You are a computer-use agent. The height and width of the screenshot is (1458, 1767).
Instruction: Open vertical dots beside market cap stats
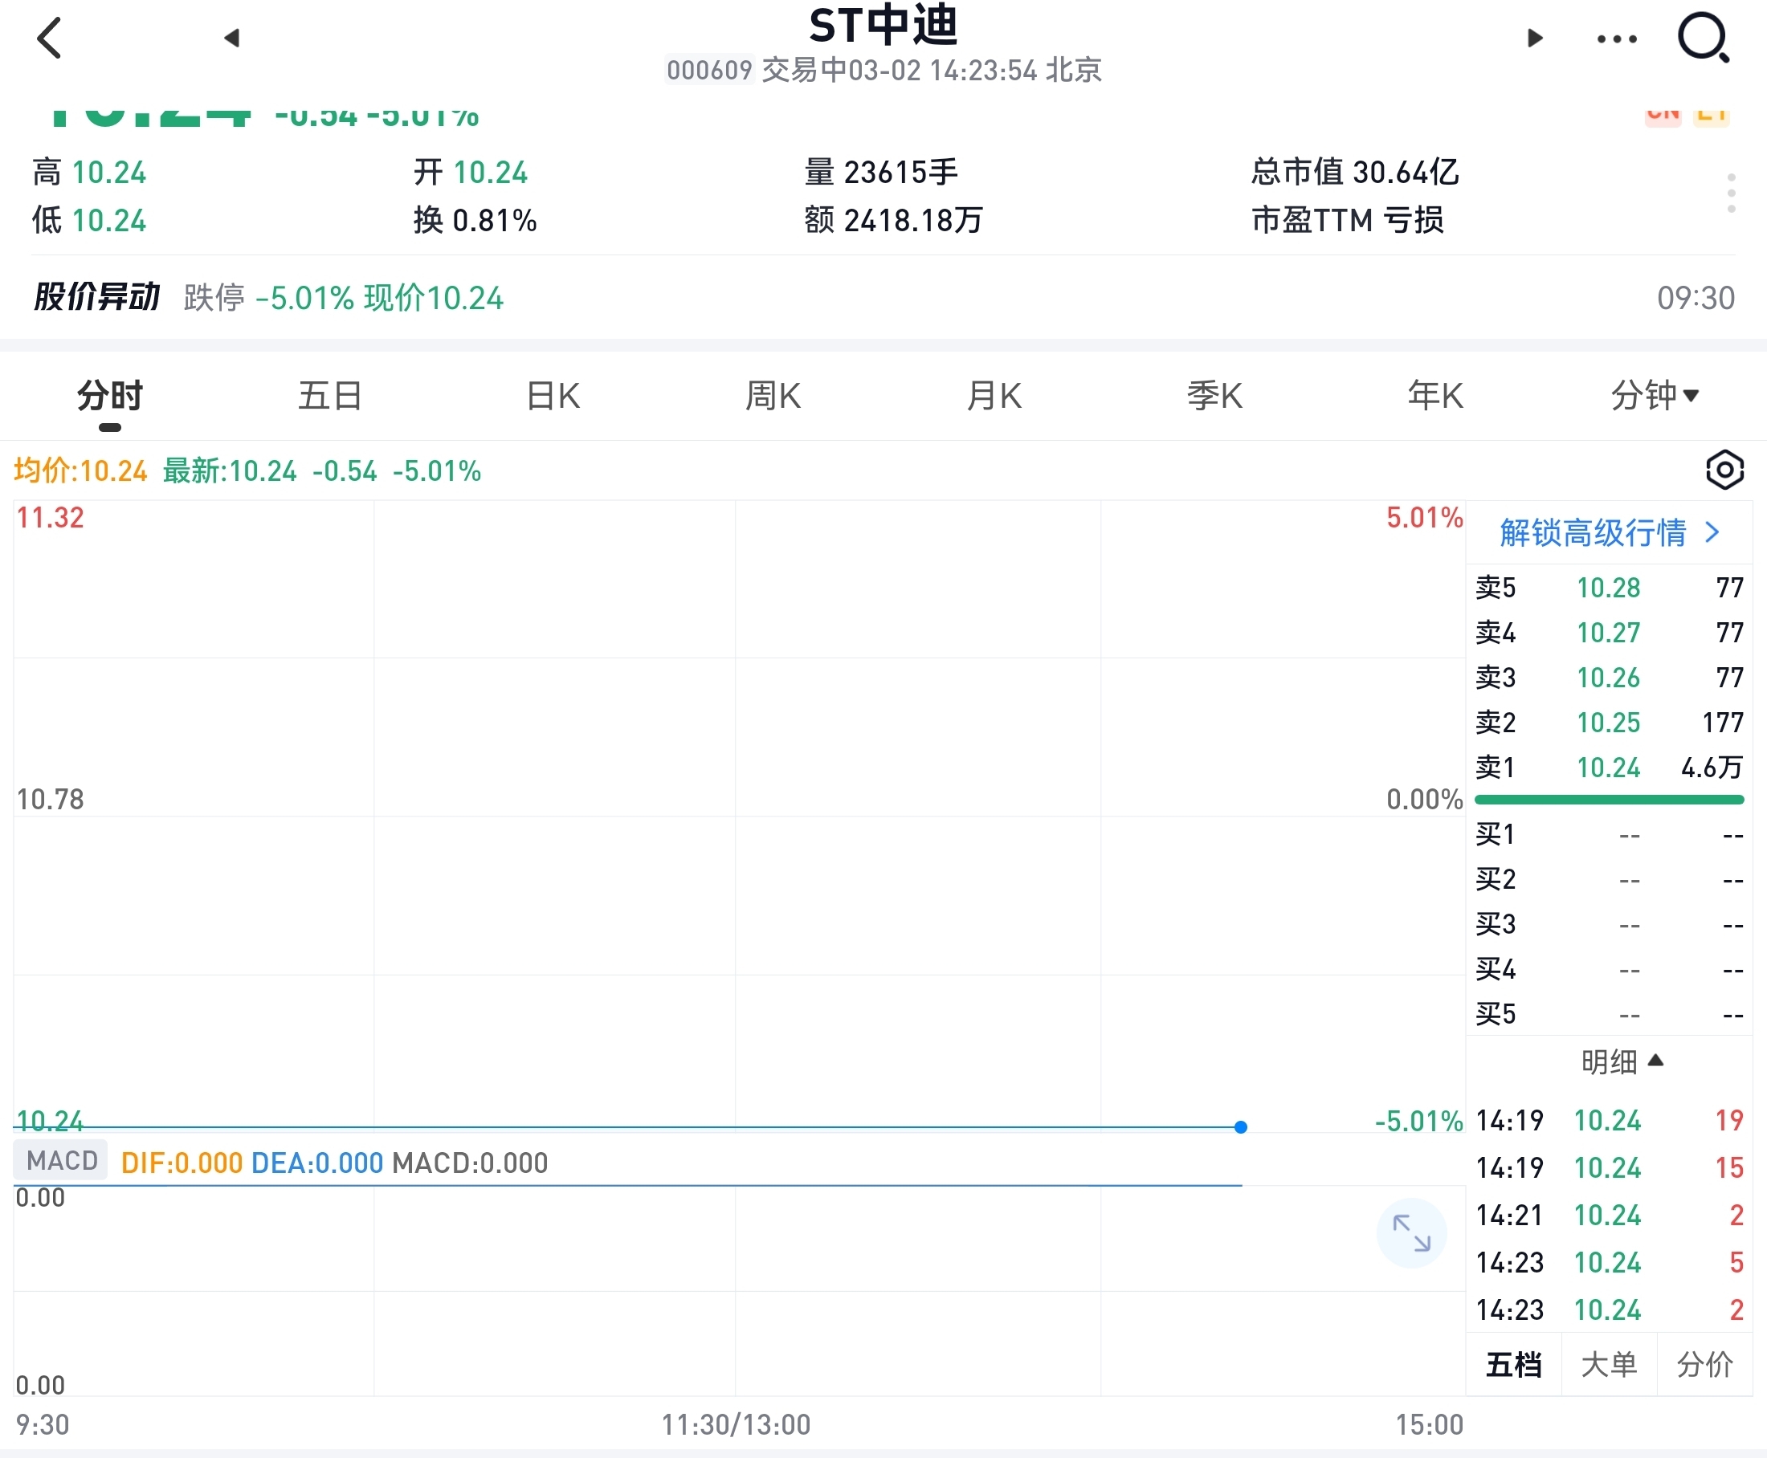coord(1731,194)
